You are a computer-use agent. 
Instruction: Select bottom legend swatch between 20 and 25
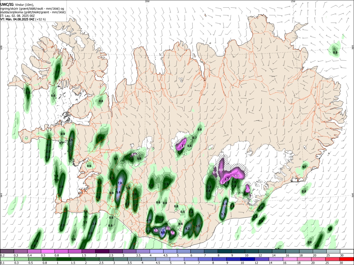[x=318, y=259]
